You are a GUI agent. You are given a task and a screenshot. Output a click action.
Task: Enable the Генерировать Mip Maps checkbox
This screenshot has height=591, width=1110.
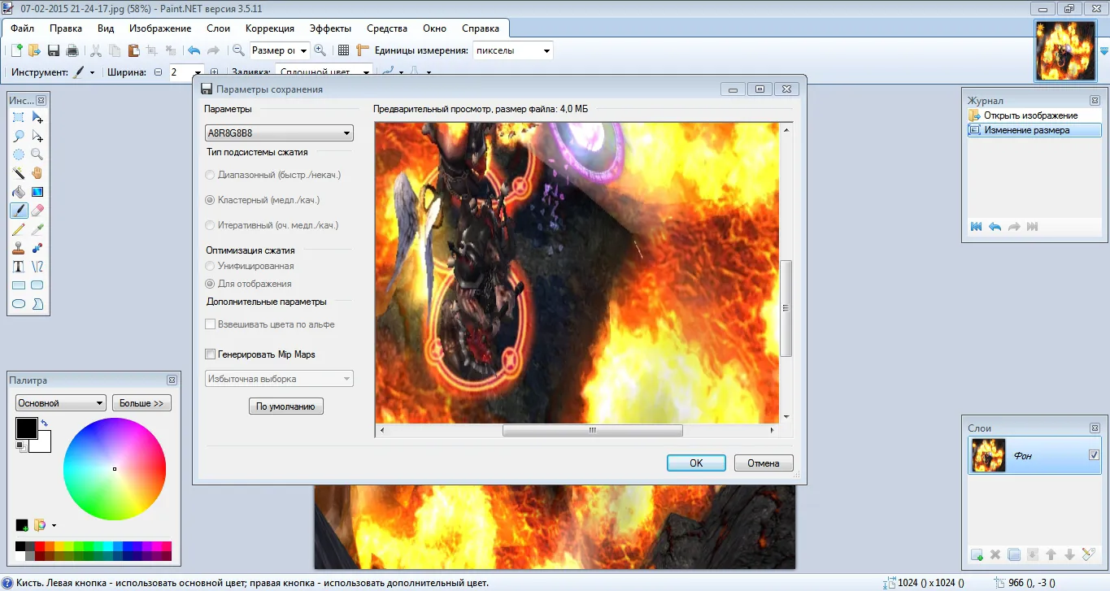pyautogui.click(x=211, y=354)
